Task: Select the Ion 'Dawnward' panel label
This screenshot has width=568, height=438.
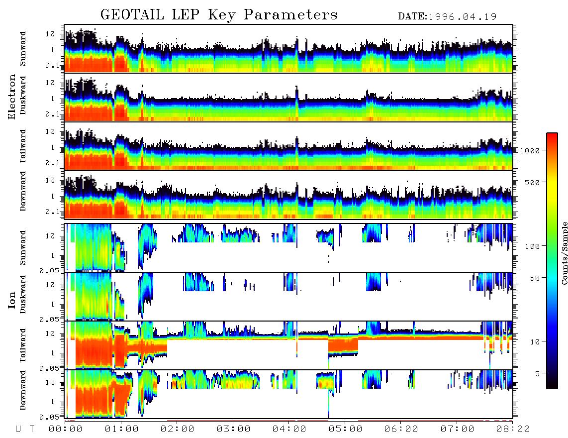Action: tap(23, 390)
